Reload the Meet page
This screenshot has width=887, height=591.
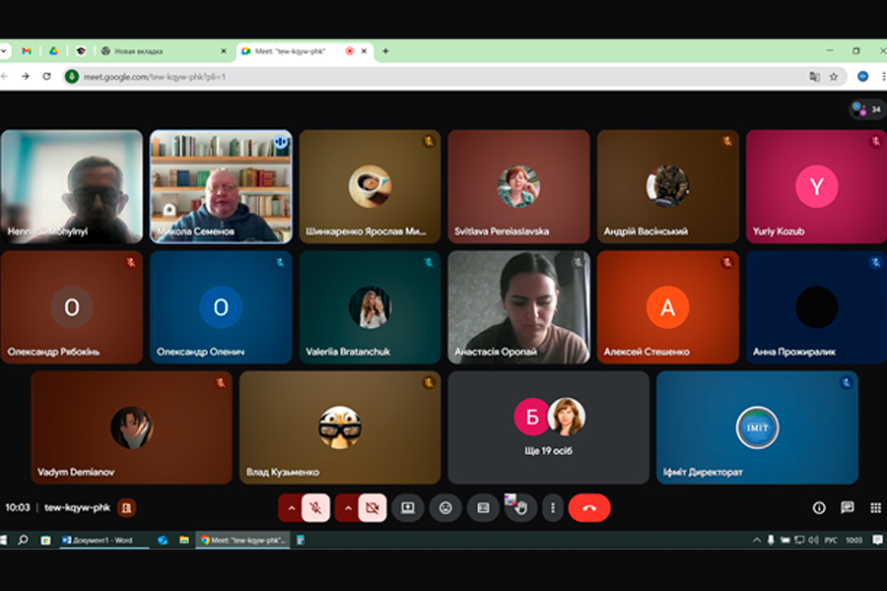tap(47, 77)
